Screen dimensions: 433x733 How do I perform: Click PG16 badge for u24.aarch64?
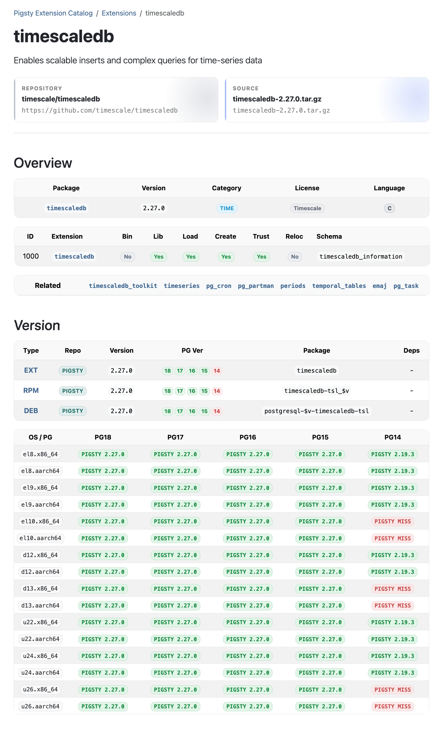pyautogui.click(x=248, y=673)
